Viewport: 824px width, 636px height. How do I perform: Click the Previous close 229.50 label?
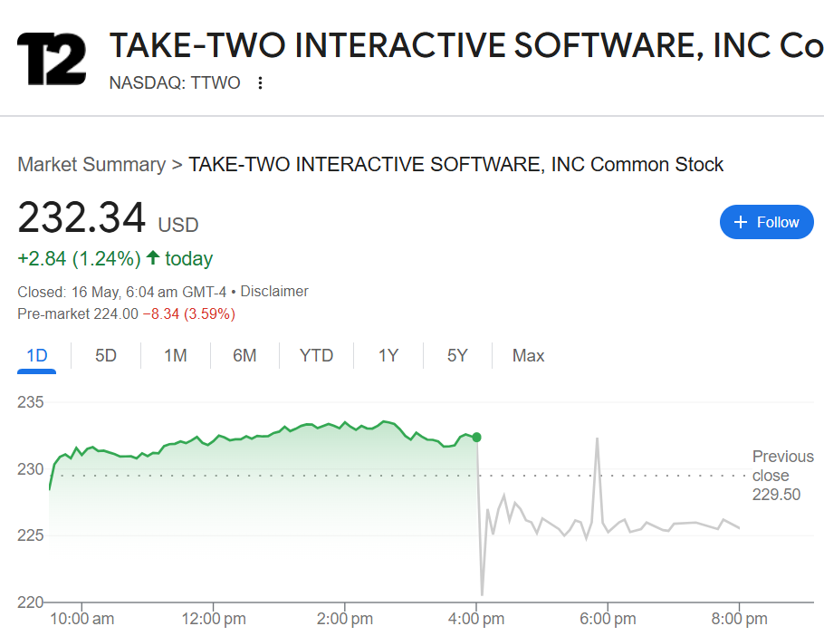[782, 475]
